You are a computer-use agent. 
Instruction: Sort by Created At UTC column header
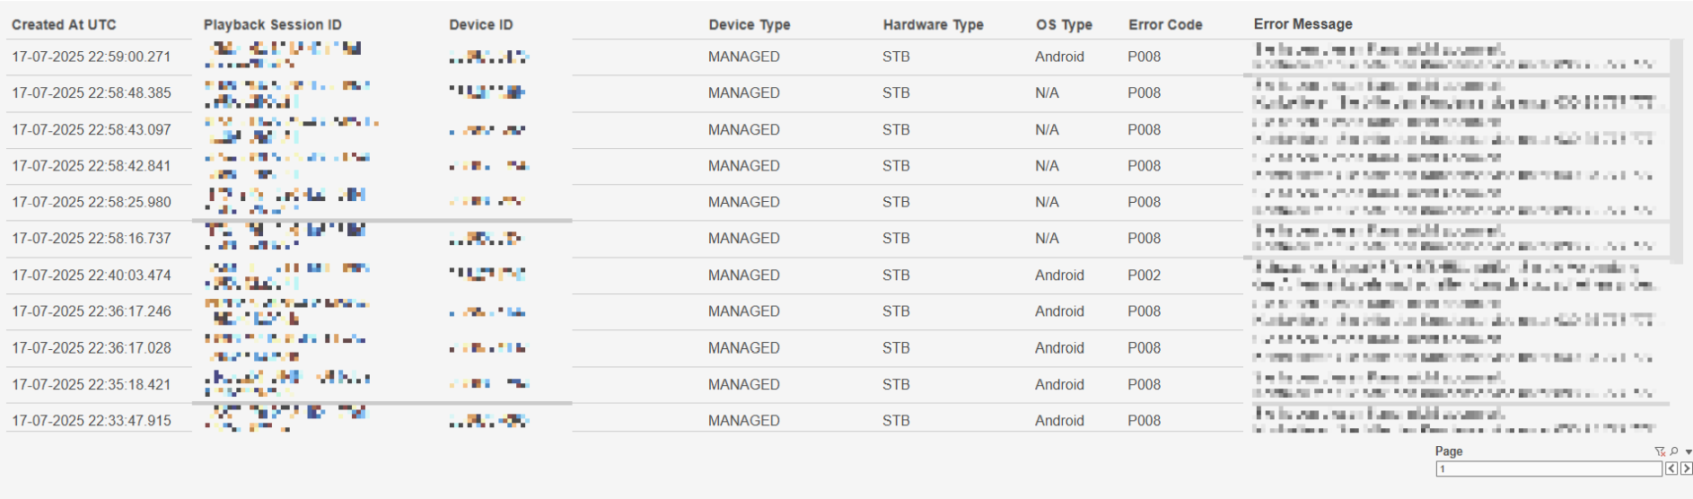64,25
